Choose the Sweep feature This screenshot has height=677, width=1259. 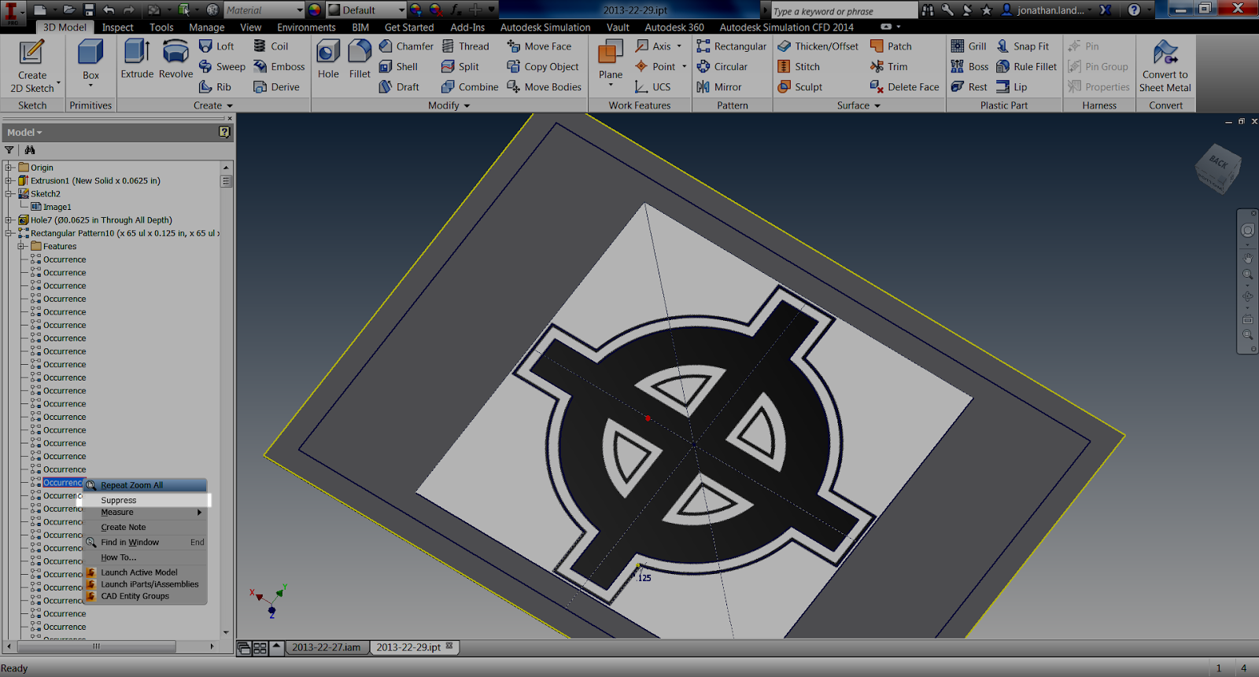(x=222, y=67)
